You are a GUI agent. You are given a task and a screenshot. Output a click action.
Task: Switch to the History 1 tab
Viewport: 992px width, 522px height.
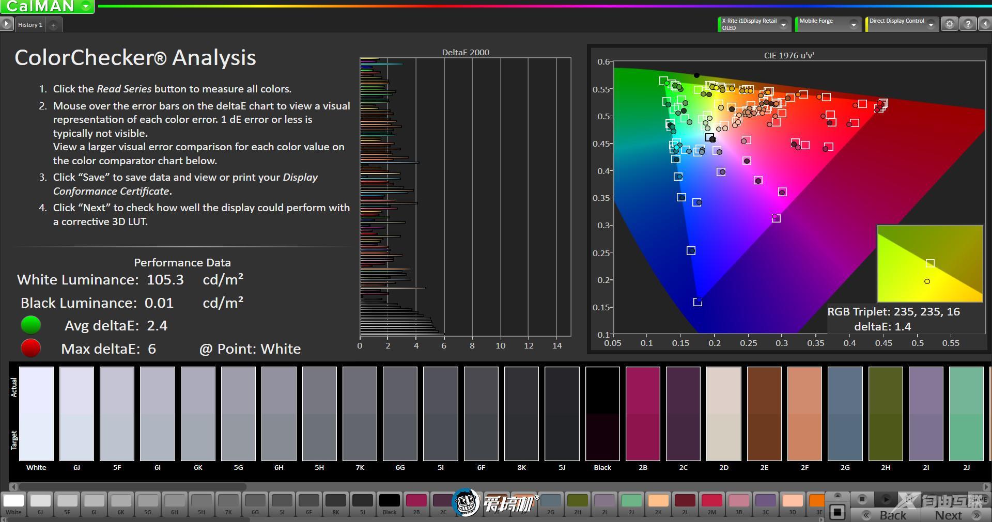click(x=30, y=25)
